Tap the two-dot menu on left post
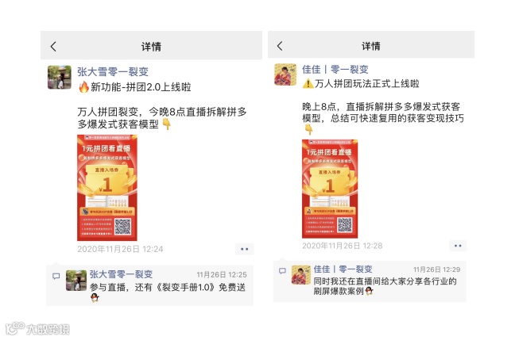 (245, 249)
